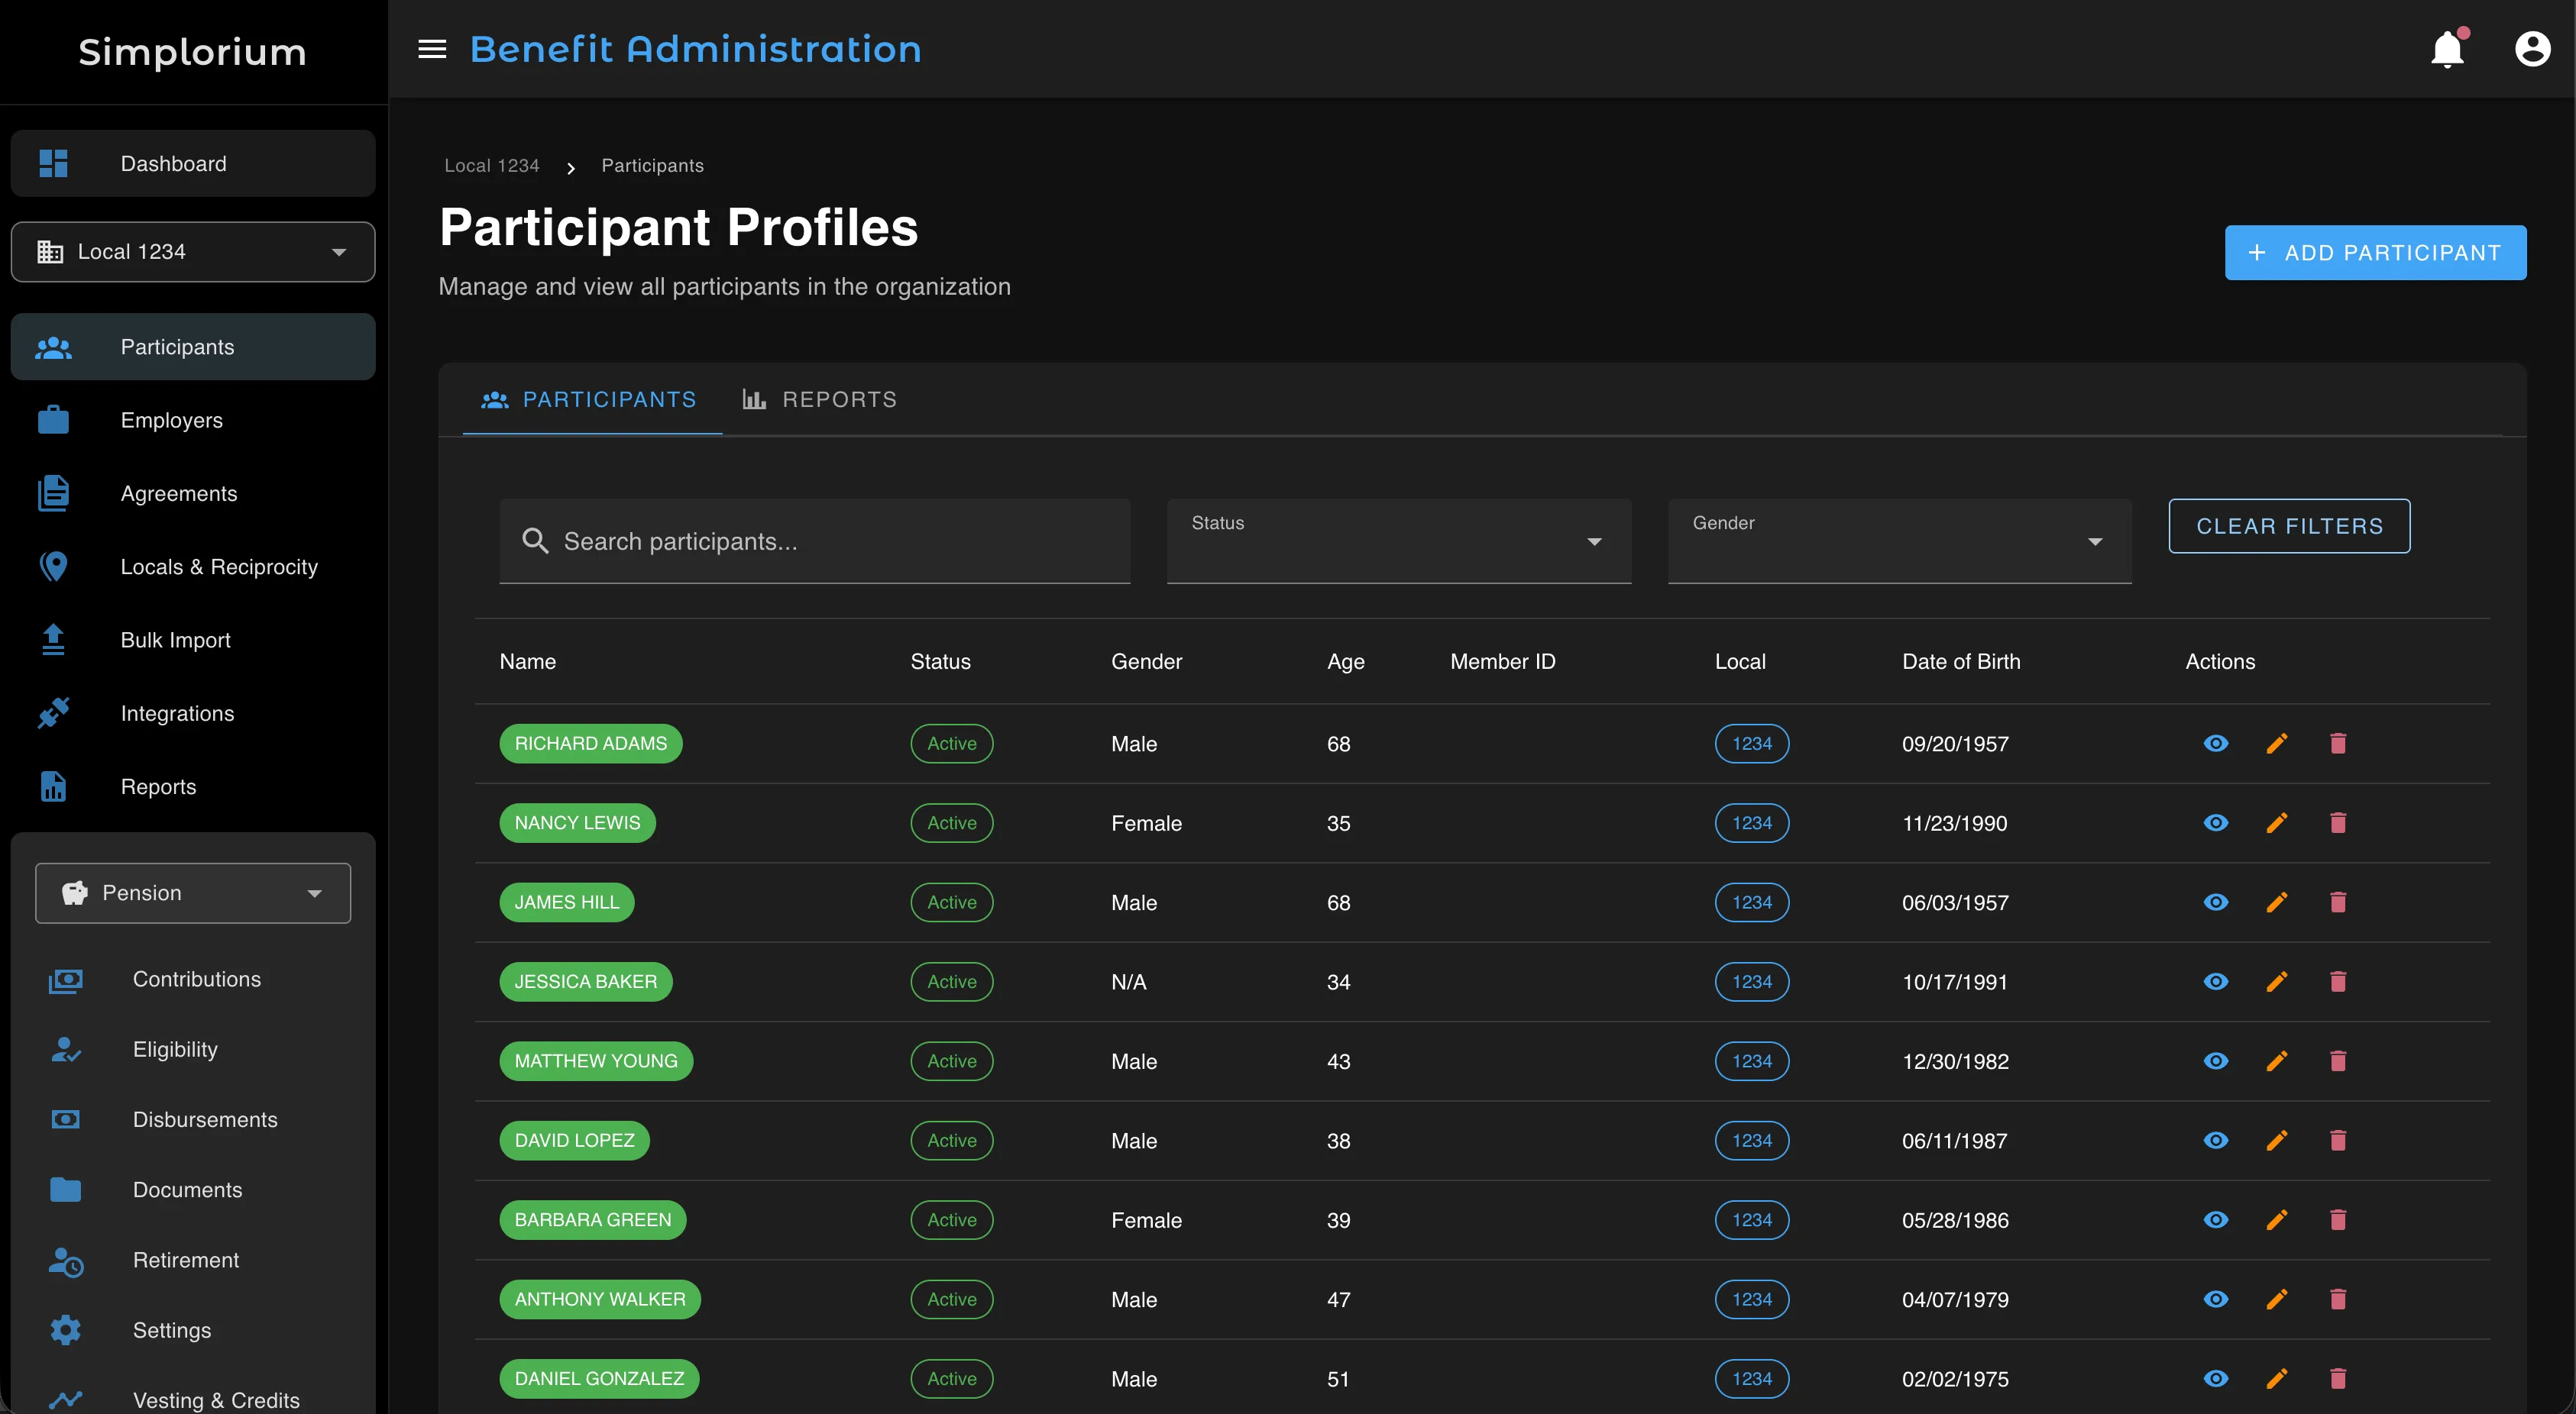Click the Add Participant button
The height and width of the screenshot is (1414, 2576).
[2376, 252]
